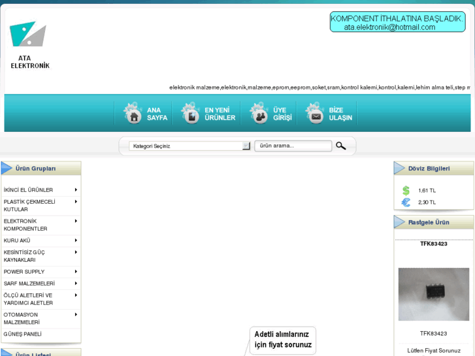Click the ürün arama search field
This screenshot has height=356, width=475.
293,146
